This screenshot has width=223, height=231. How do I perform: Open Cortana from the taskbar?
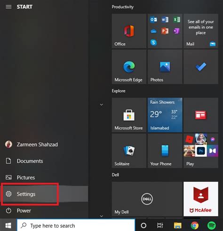pos(143,225)
